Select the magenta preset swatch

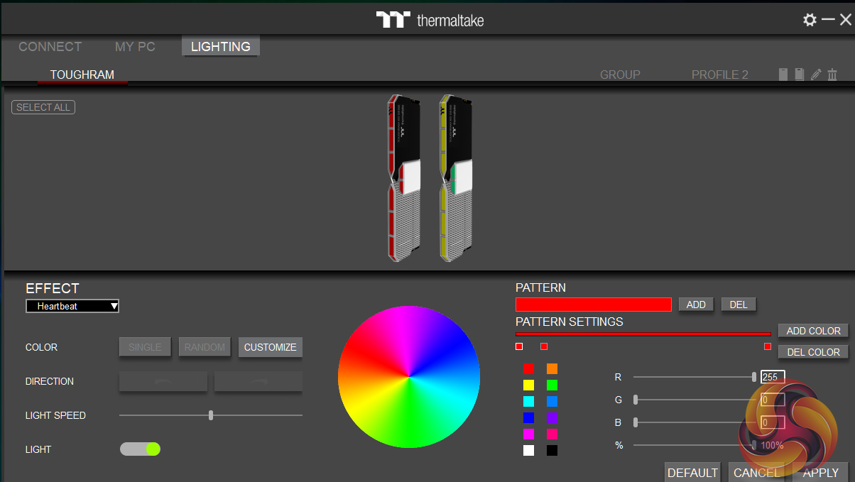pyautogui.click(x=528, y=434)
